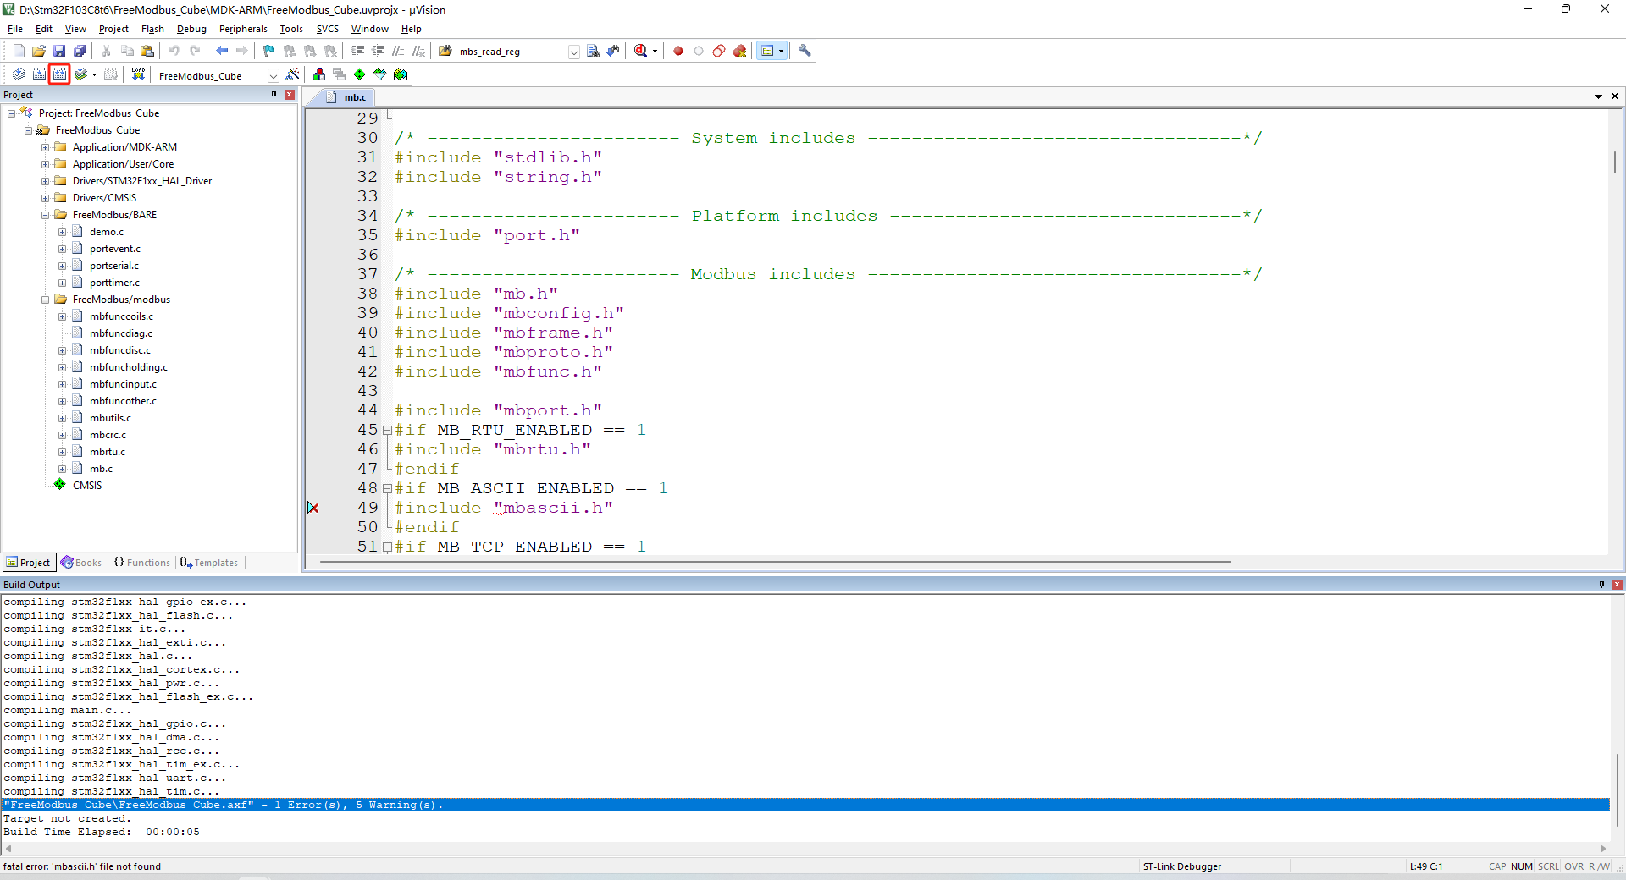Click the error marker beside line 49
Screen dimensions: 1626x880
(313, 508)
